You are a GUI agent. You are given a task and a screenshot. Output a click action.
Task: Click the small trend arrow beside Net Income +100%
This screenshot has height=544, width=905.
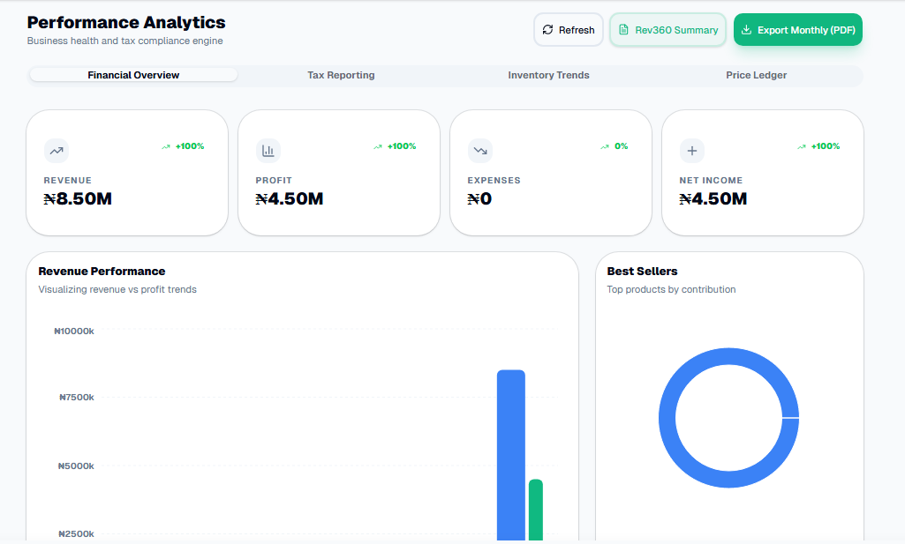coord(801,147)
